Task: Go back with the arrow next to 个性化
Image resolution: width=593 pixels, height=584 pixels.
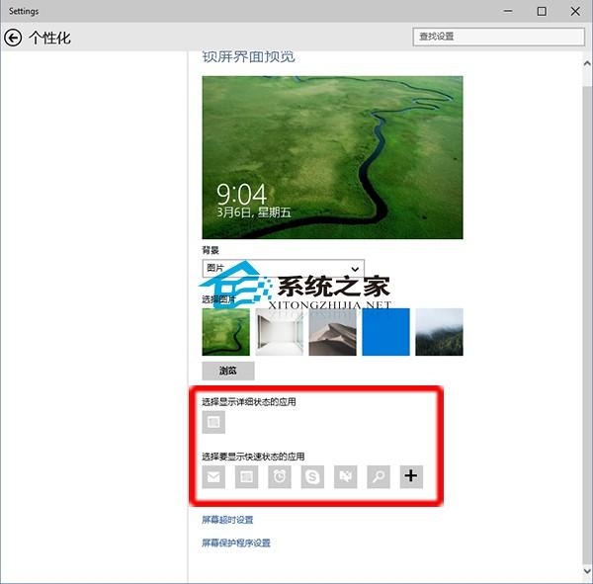Action: click(13, 38)
